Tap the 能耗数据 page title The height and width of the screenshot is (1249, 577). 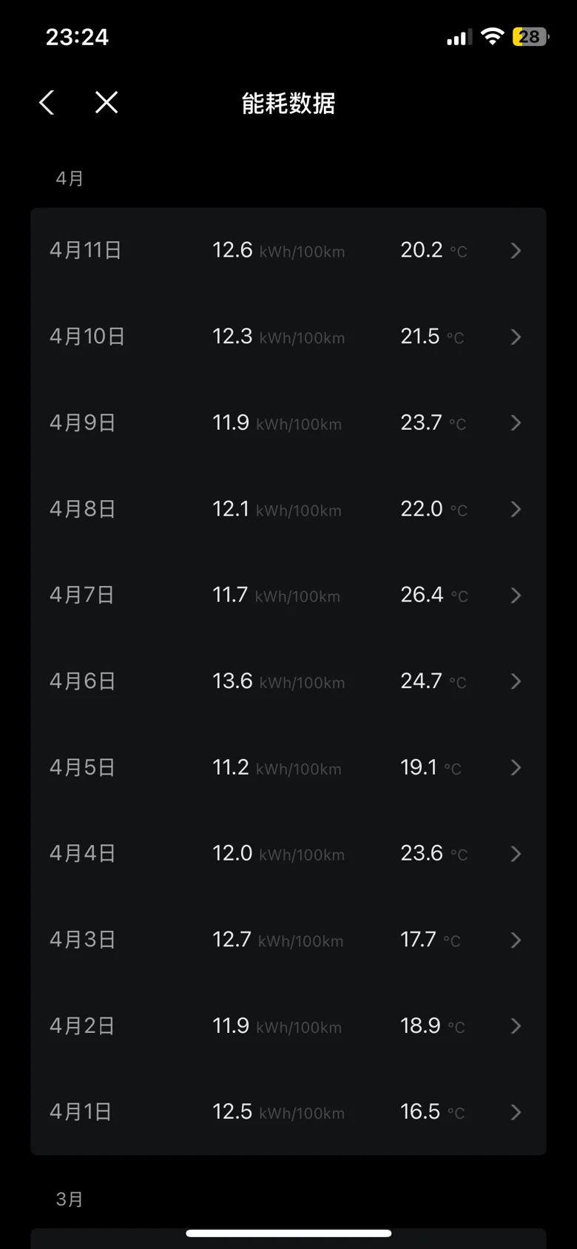(x=288, y=104)
